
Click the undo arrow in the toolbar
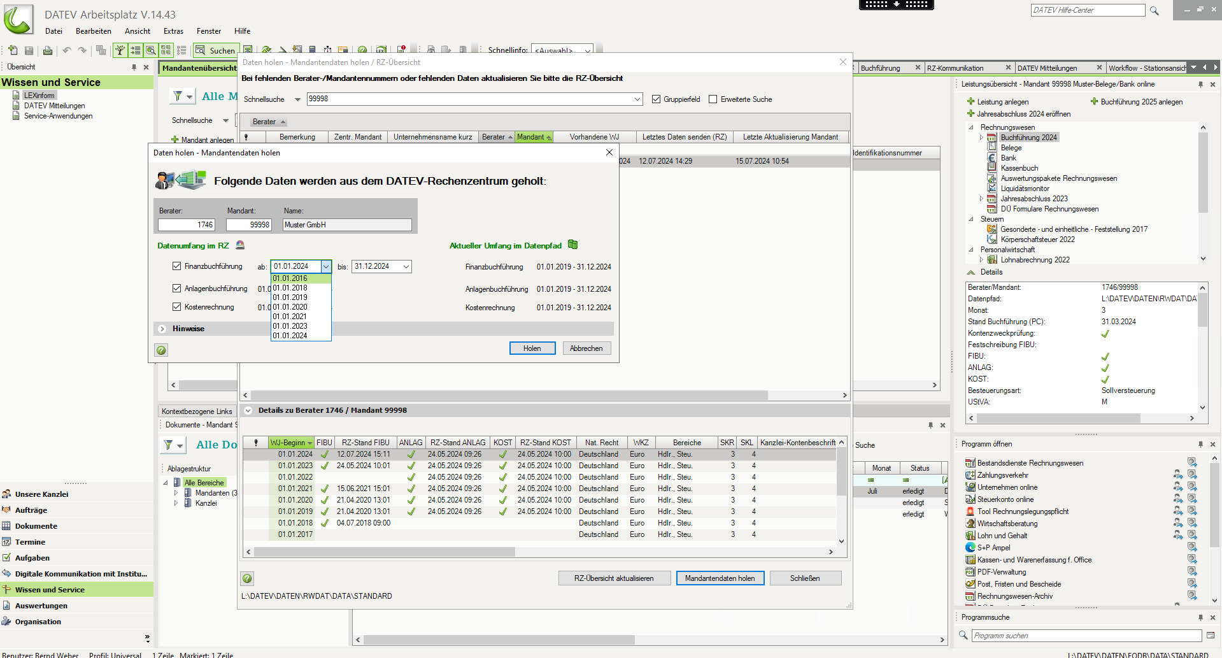pos(66,50)
